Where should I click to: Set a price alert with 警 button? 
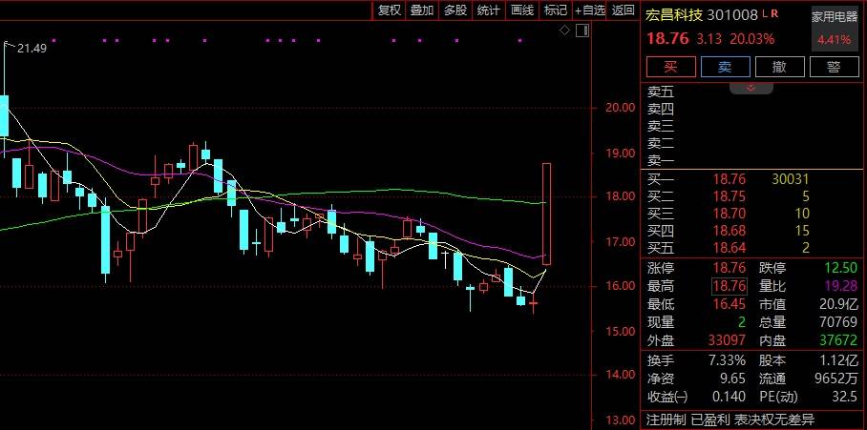point(834,67)
